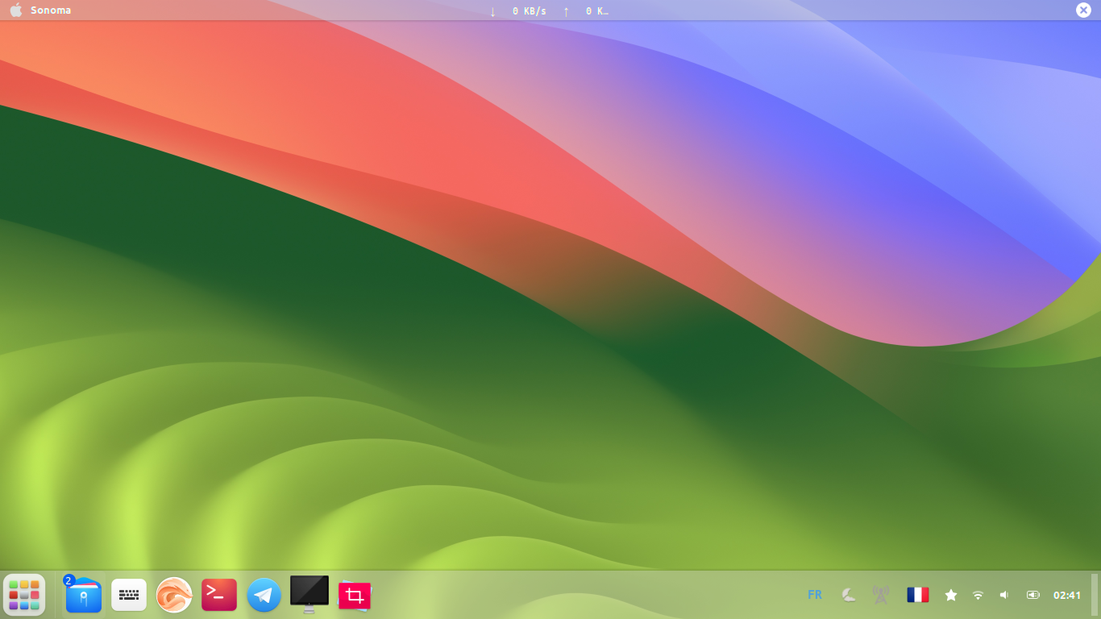Image resolution: width=1101 pixels, height=619 pixels.
Task: Click the volume speaker icon
Action: point(1004,595)
